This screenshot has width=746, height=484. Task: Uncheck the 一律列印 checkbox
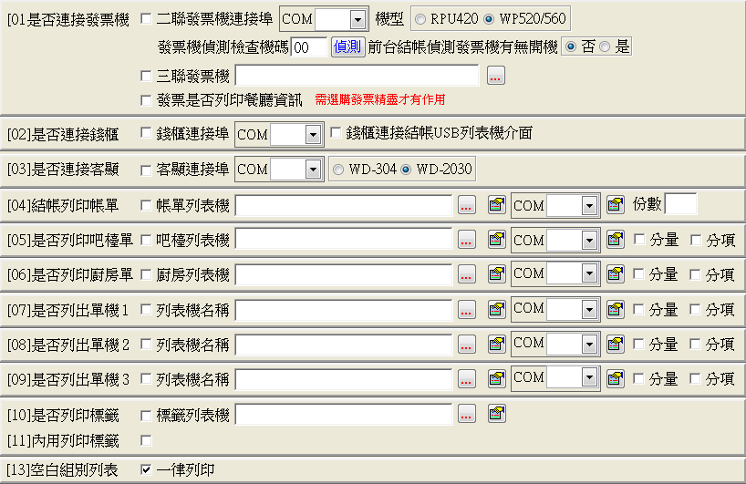[x=147, y=470]
